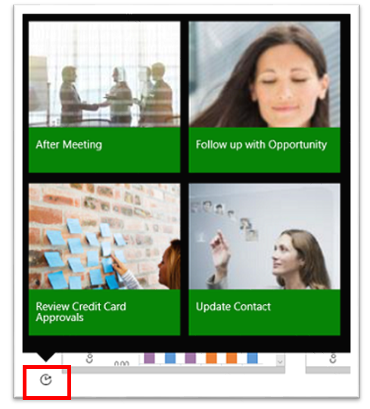Image resolution: width=370 pixels, height=409 pixels.
Task: Click the horizontal scrollbar under the chart
Action: click(173, 370)
